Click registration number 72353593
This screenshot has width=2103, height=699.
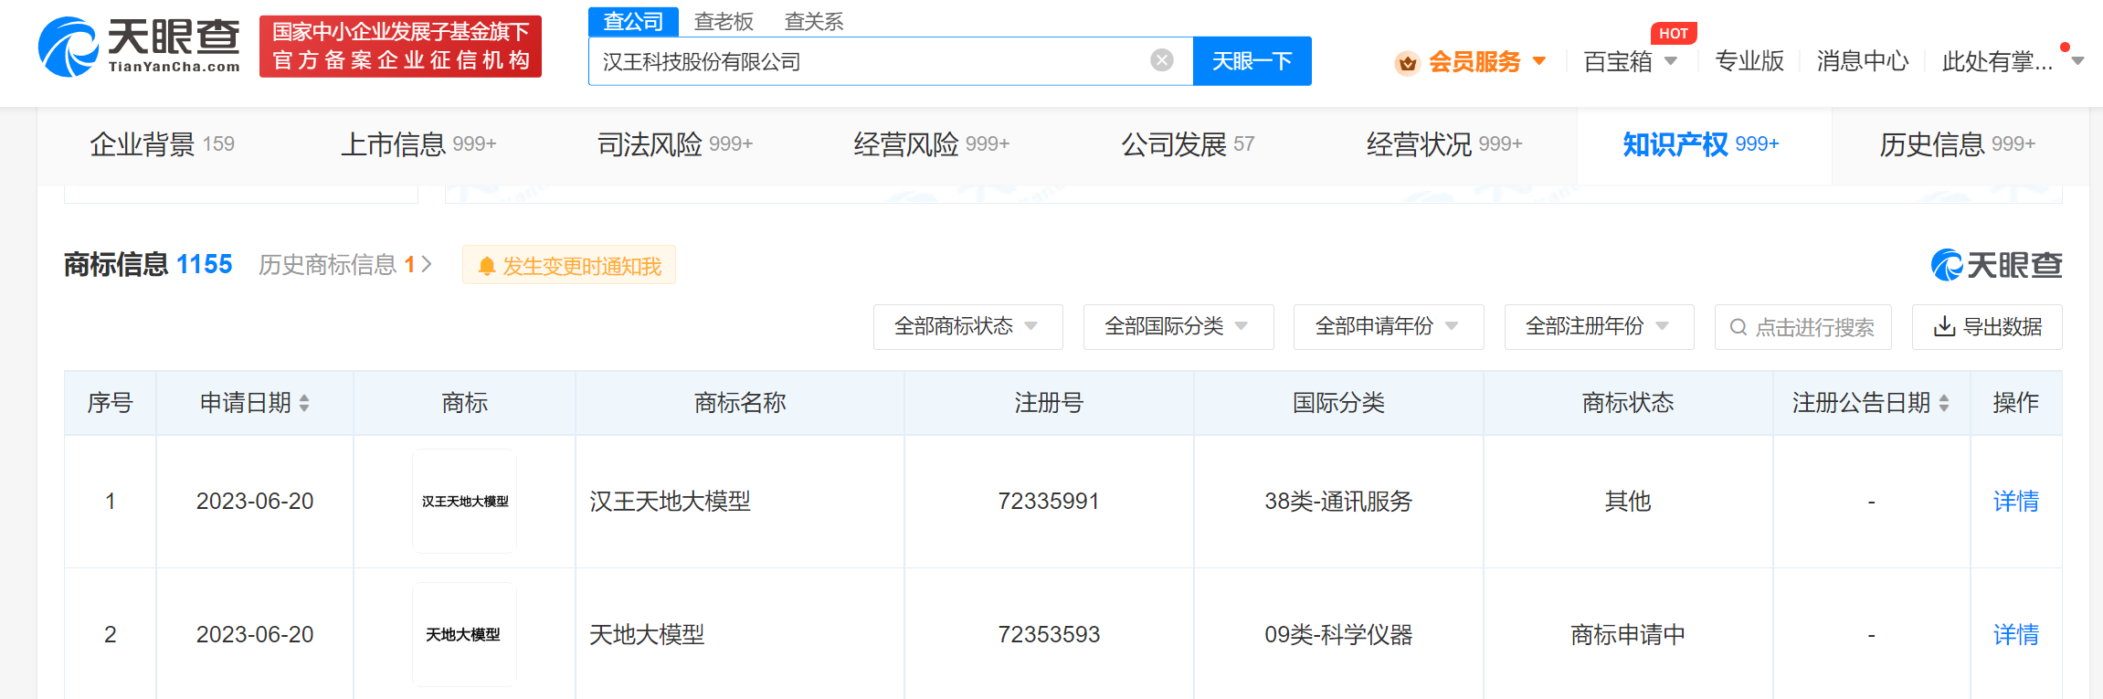[x=1049, y=634]
